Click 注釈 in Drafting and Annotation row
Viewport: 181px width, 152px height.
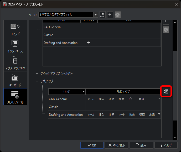(x=111, y=115)
